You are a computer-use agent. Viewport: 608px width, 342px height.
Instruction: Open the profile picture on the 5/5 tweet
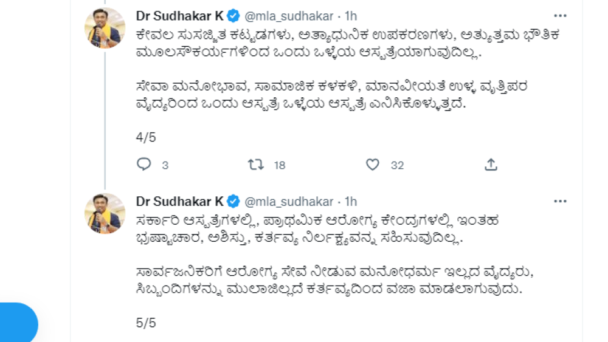pos(105,214)
